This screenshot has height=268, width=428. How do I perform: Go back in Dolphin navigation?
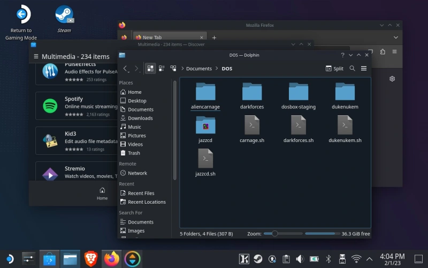pos(126,69)
